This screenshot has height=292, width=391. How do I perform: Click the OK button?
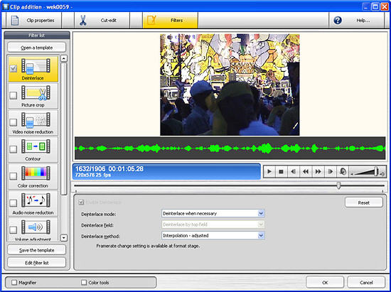pyautogui.click(x=325, y=282)
